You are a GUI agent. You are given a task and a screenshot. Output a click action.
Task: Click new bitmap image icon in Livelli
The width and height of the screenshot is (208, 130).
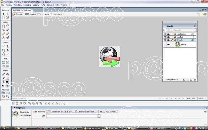point(191,80)
